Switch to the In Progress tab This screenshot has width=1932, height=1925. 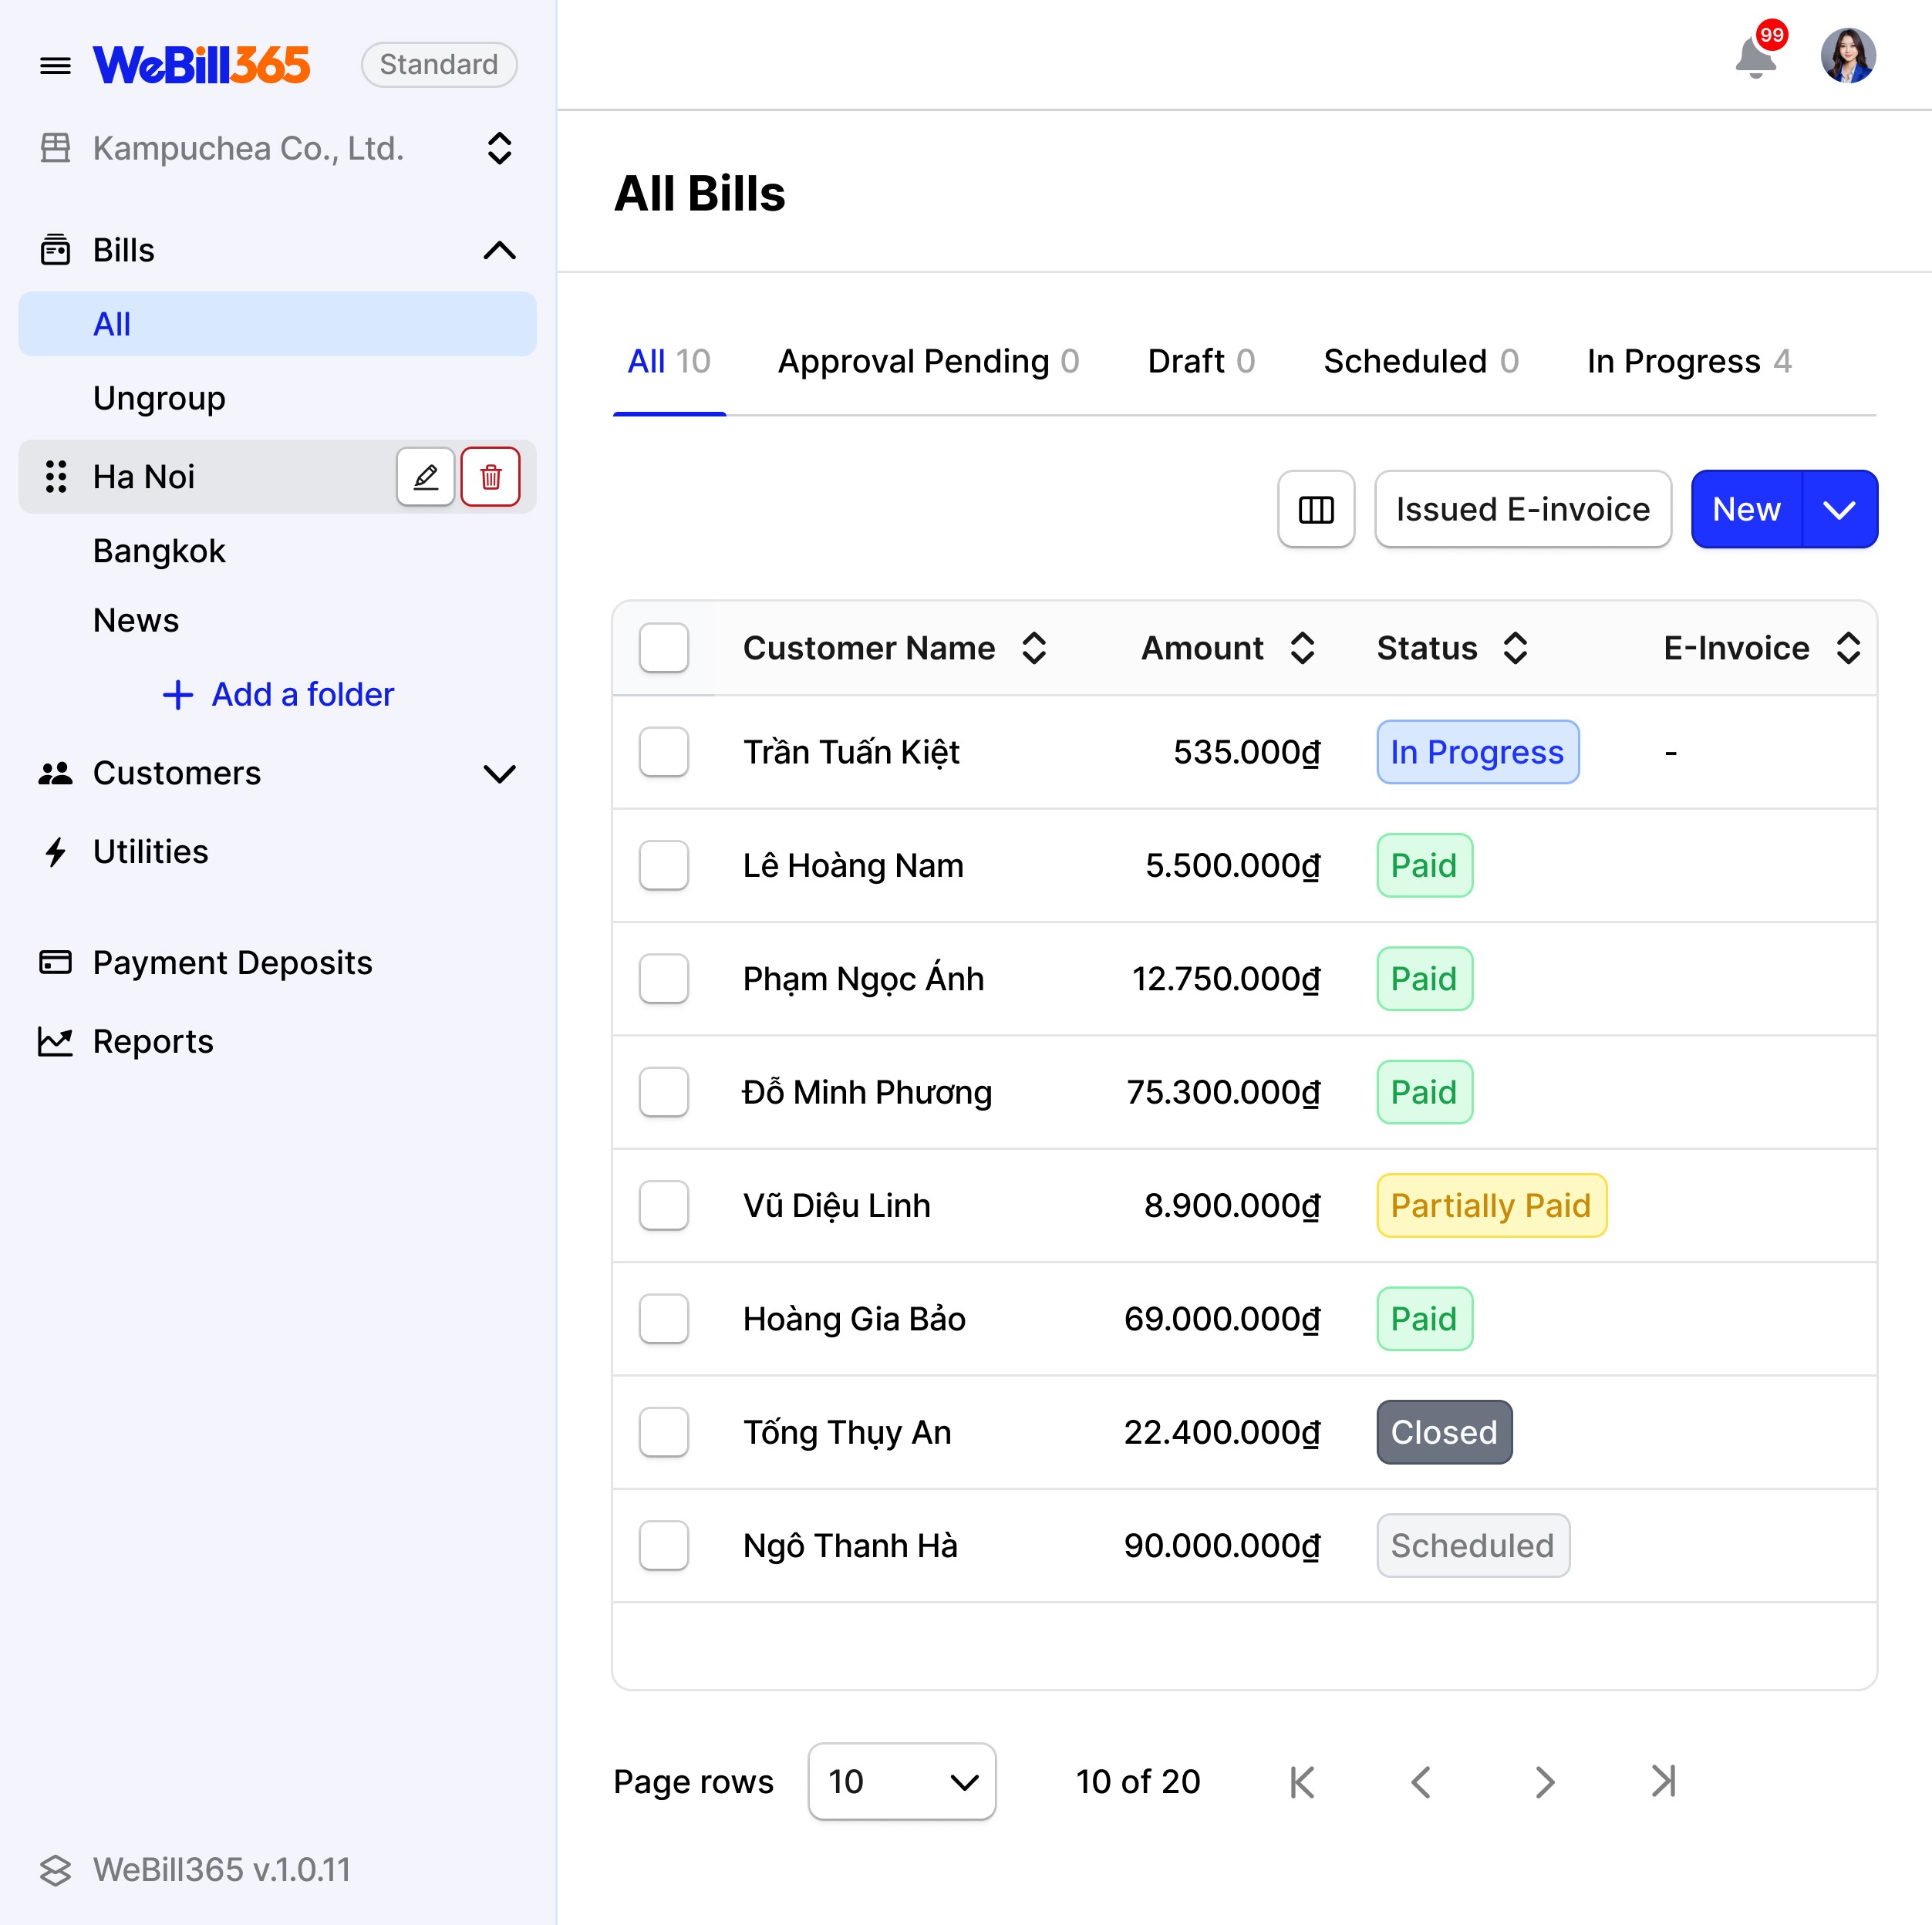click(1688, 361)
